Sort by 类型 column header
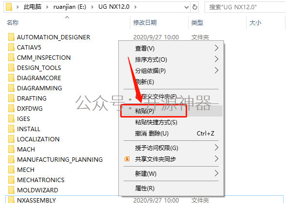This screenshot has width=286, height=203. 197,23
